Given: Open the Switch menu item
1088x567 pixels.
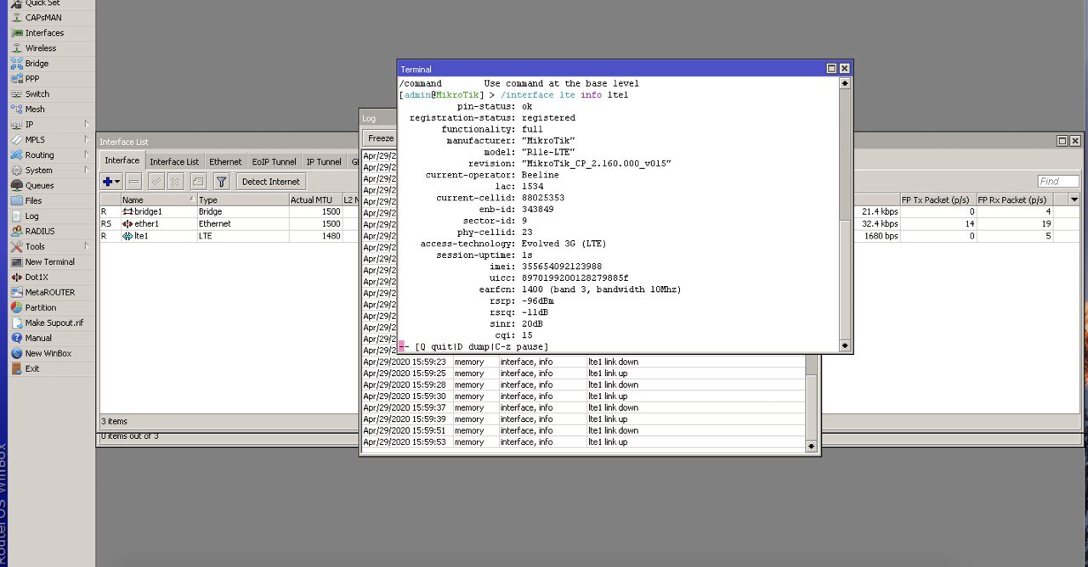Looking at the screenshot, I should [x=37, y=94].
